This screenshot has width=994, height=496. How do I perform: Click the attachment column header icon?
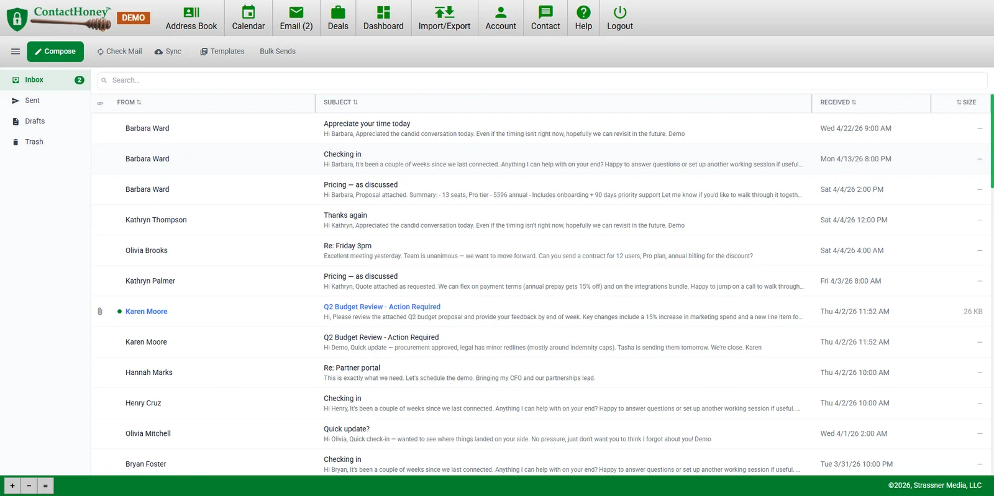tap(100, 103)
